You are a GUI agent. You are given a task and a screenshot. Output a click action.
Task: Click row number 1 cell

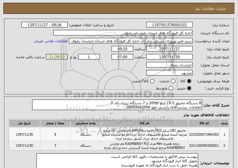click(x=224, y=134)
